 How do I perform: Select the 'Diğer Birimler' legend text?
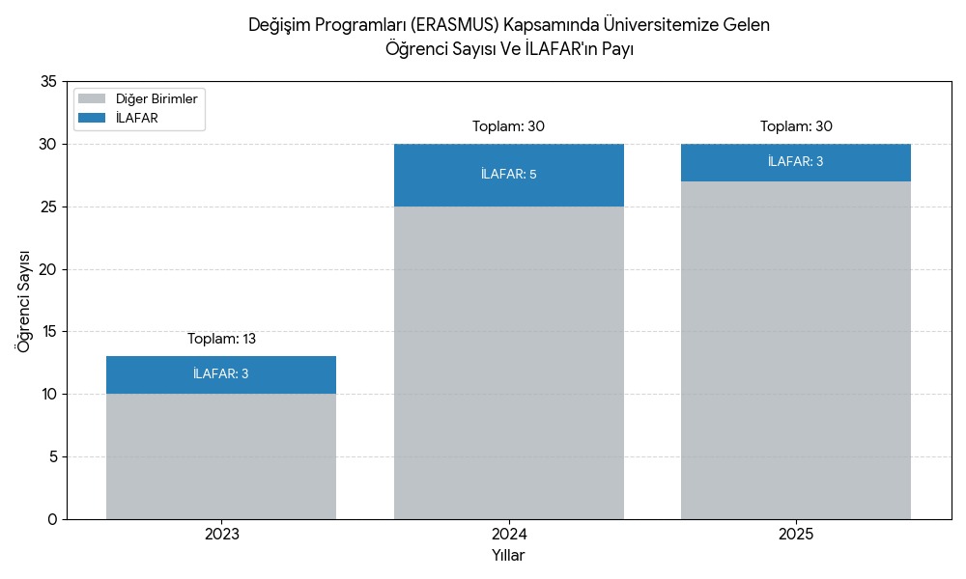[x=156, y=98]
